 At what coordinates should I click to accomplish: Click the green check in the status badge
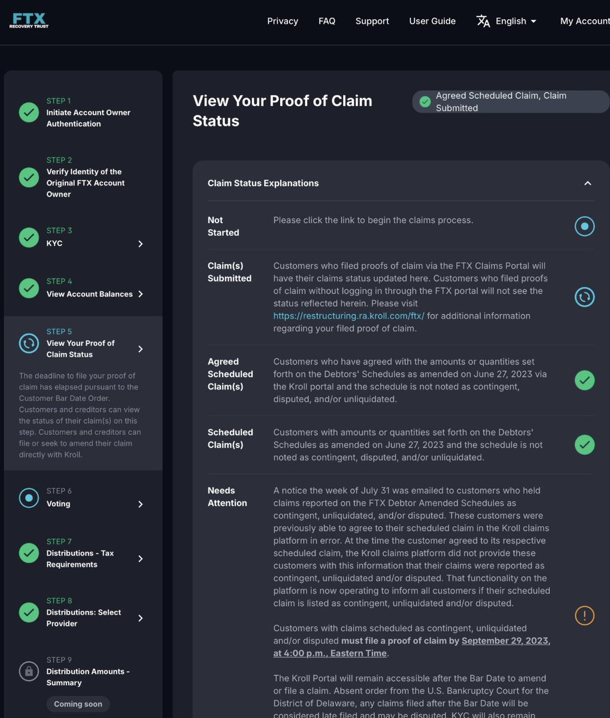[x=425, y=102]
